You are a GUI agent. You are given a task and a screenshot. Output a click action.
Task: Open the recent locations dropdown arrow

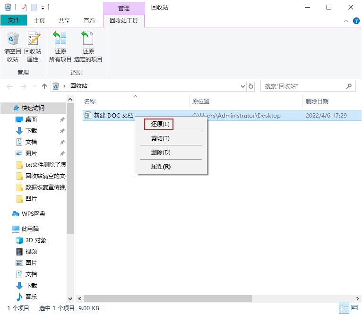click(x=34, y=86)
